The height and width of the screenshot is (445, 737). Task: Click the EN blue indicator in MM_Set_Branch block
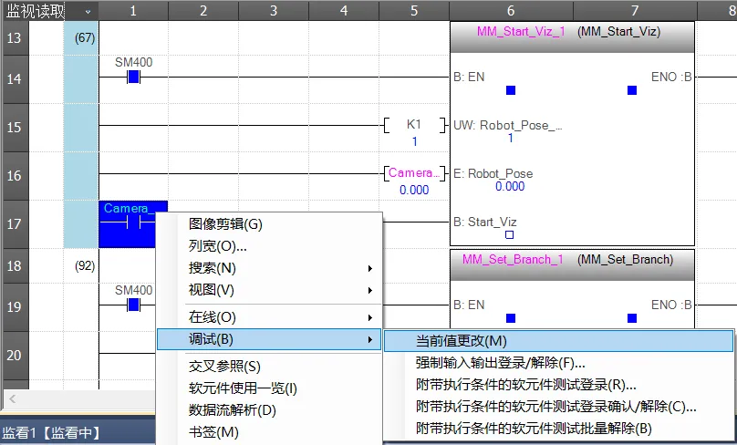(x=511, y=318)
